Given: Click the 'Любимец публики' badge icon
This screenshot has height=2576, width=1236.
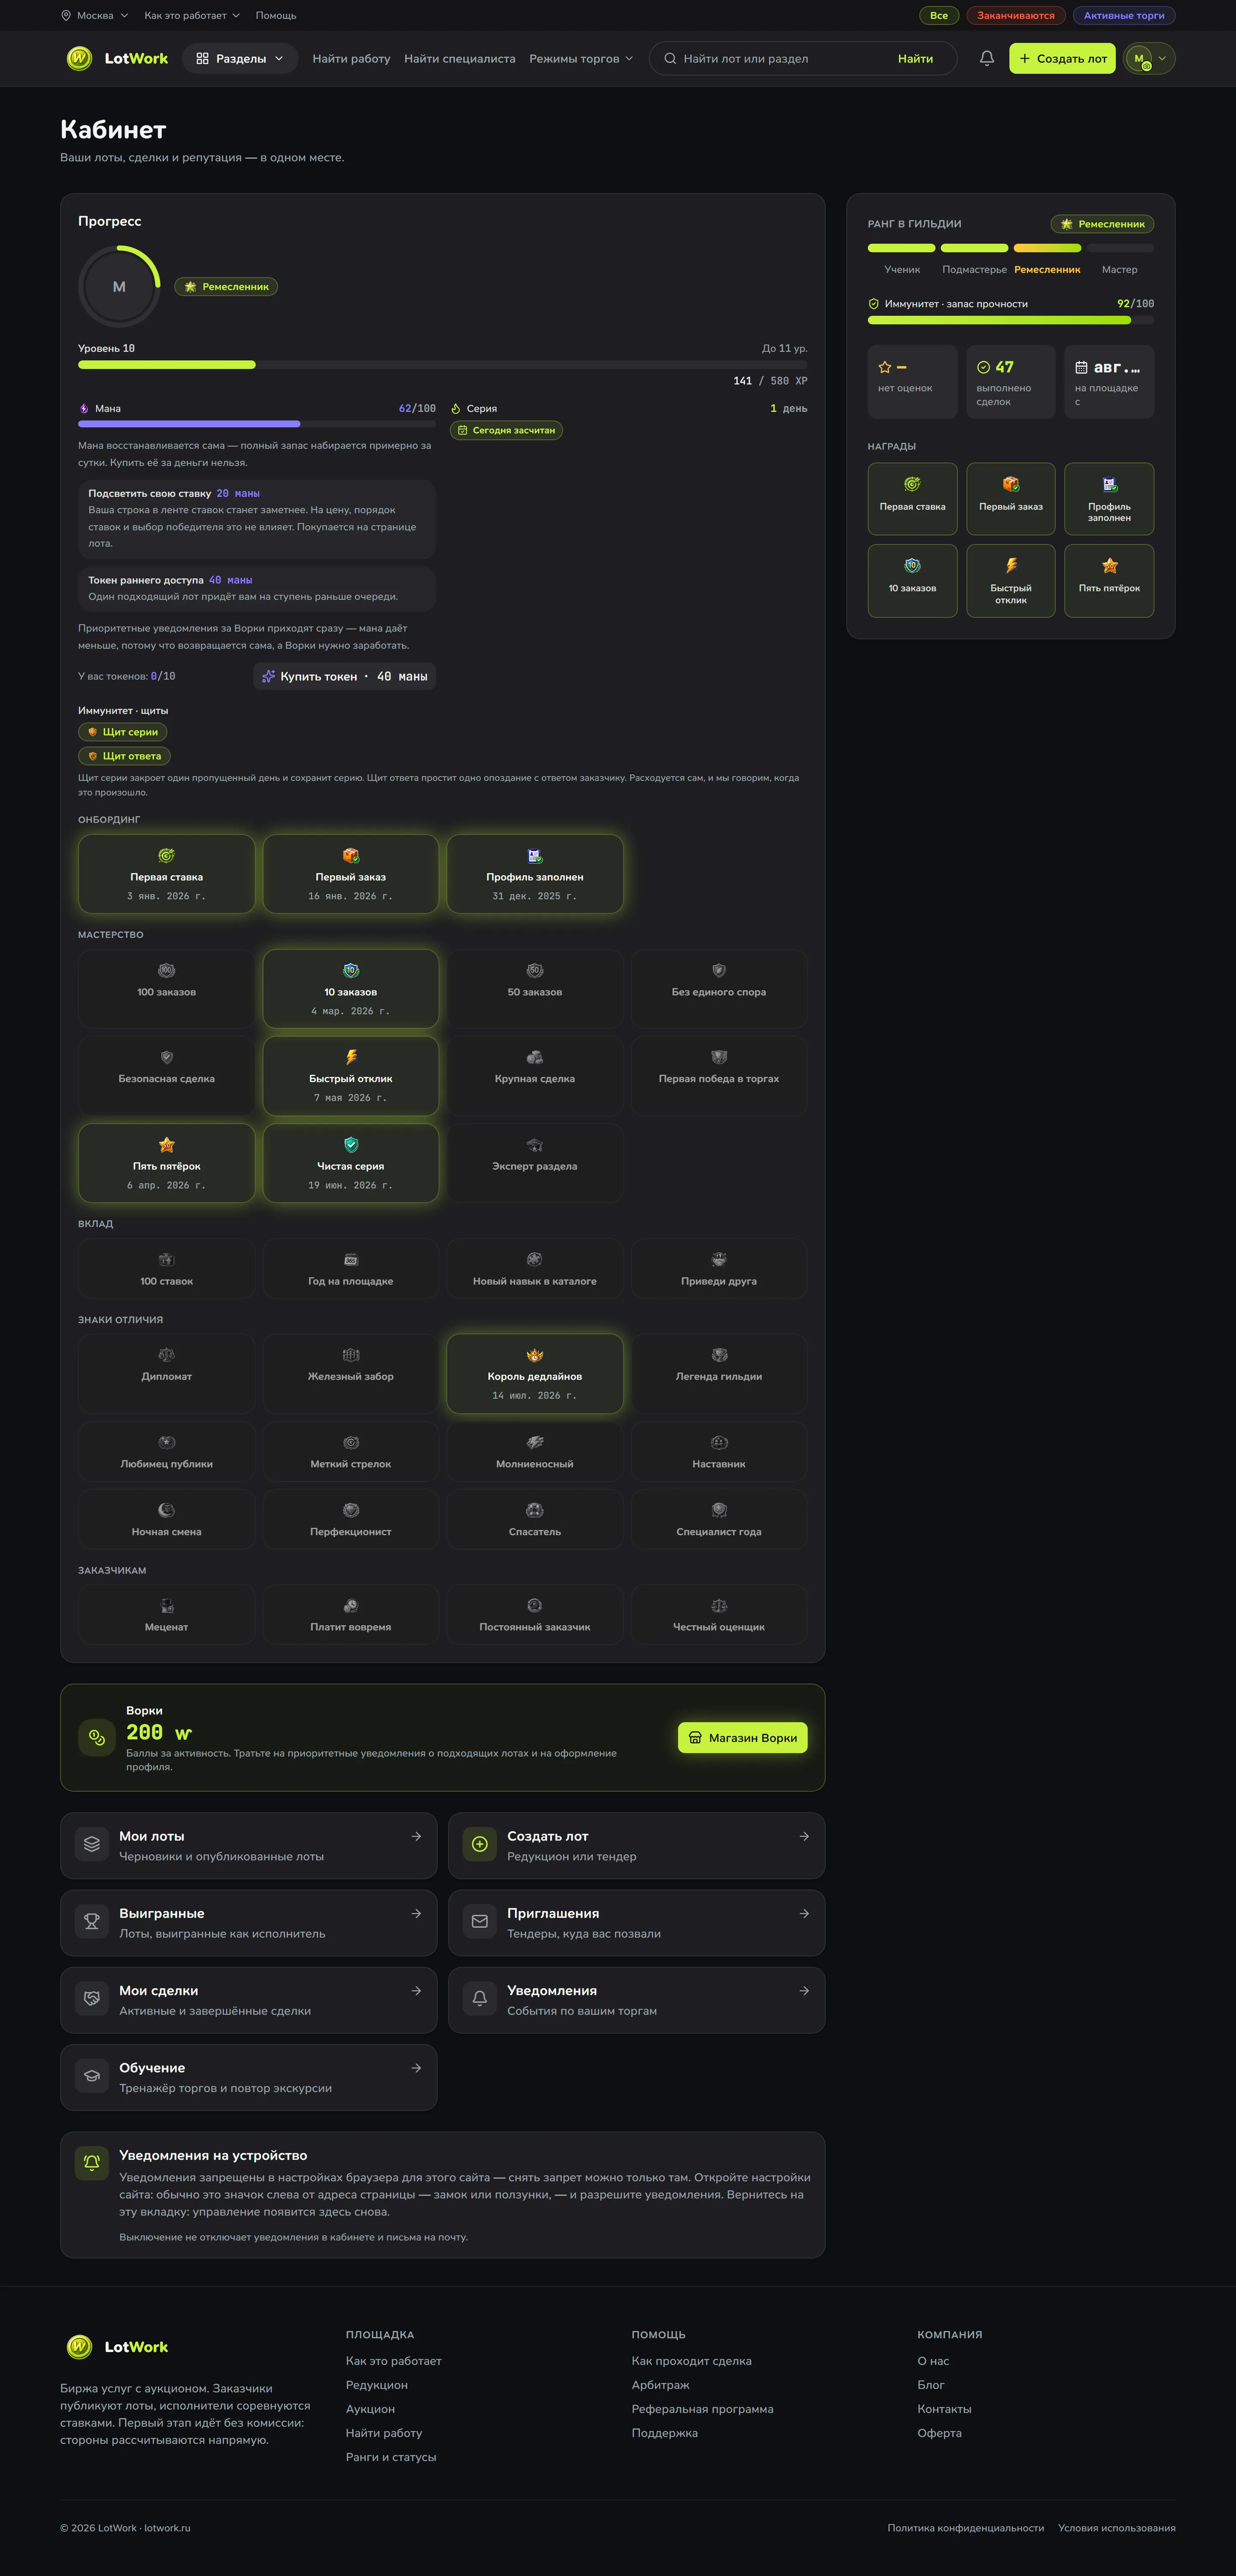Looking at the screenshot, I should click(167, 1442).
